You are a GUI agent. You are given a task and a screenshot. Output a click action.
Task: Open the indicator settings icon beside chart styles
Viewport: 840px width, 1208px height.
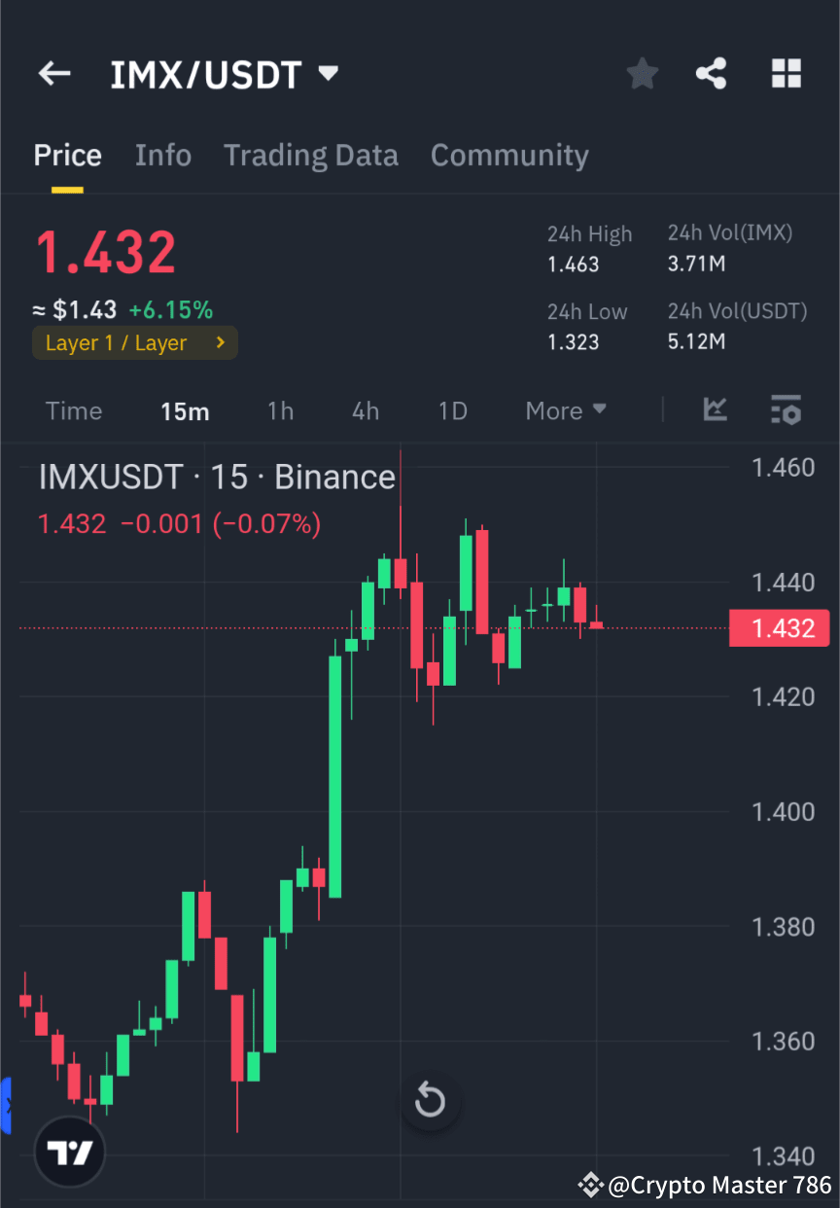[x=786, y=409]
